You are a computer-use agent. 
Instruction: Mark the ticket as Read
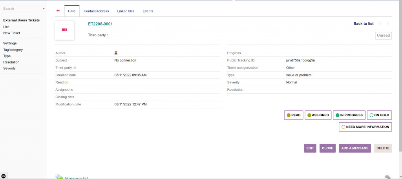click(x=294, y=115)
